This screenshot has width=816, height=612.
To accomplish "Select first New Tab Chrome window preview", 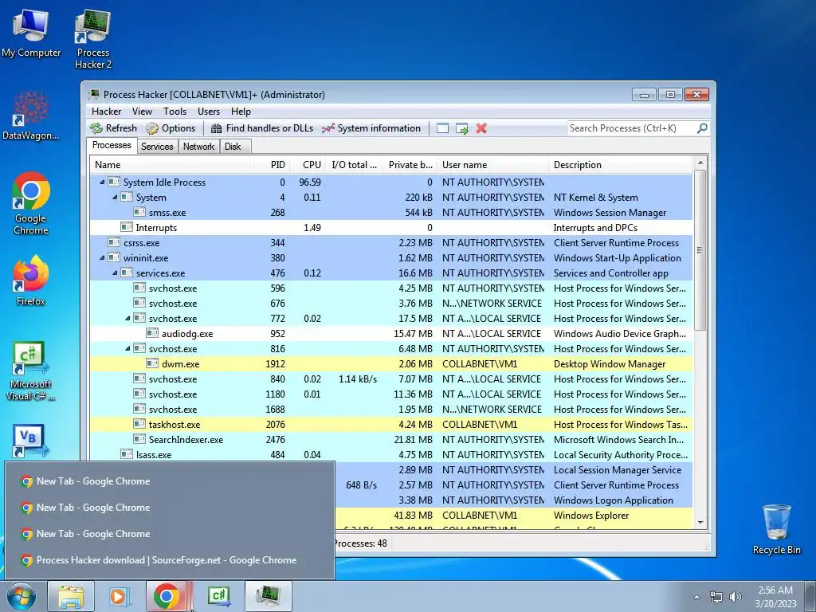I will tap(170, 481).
